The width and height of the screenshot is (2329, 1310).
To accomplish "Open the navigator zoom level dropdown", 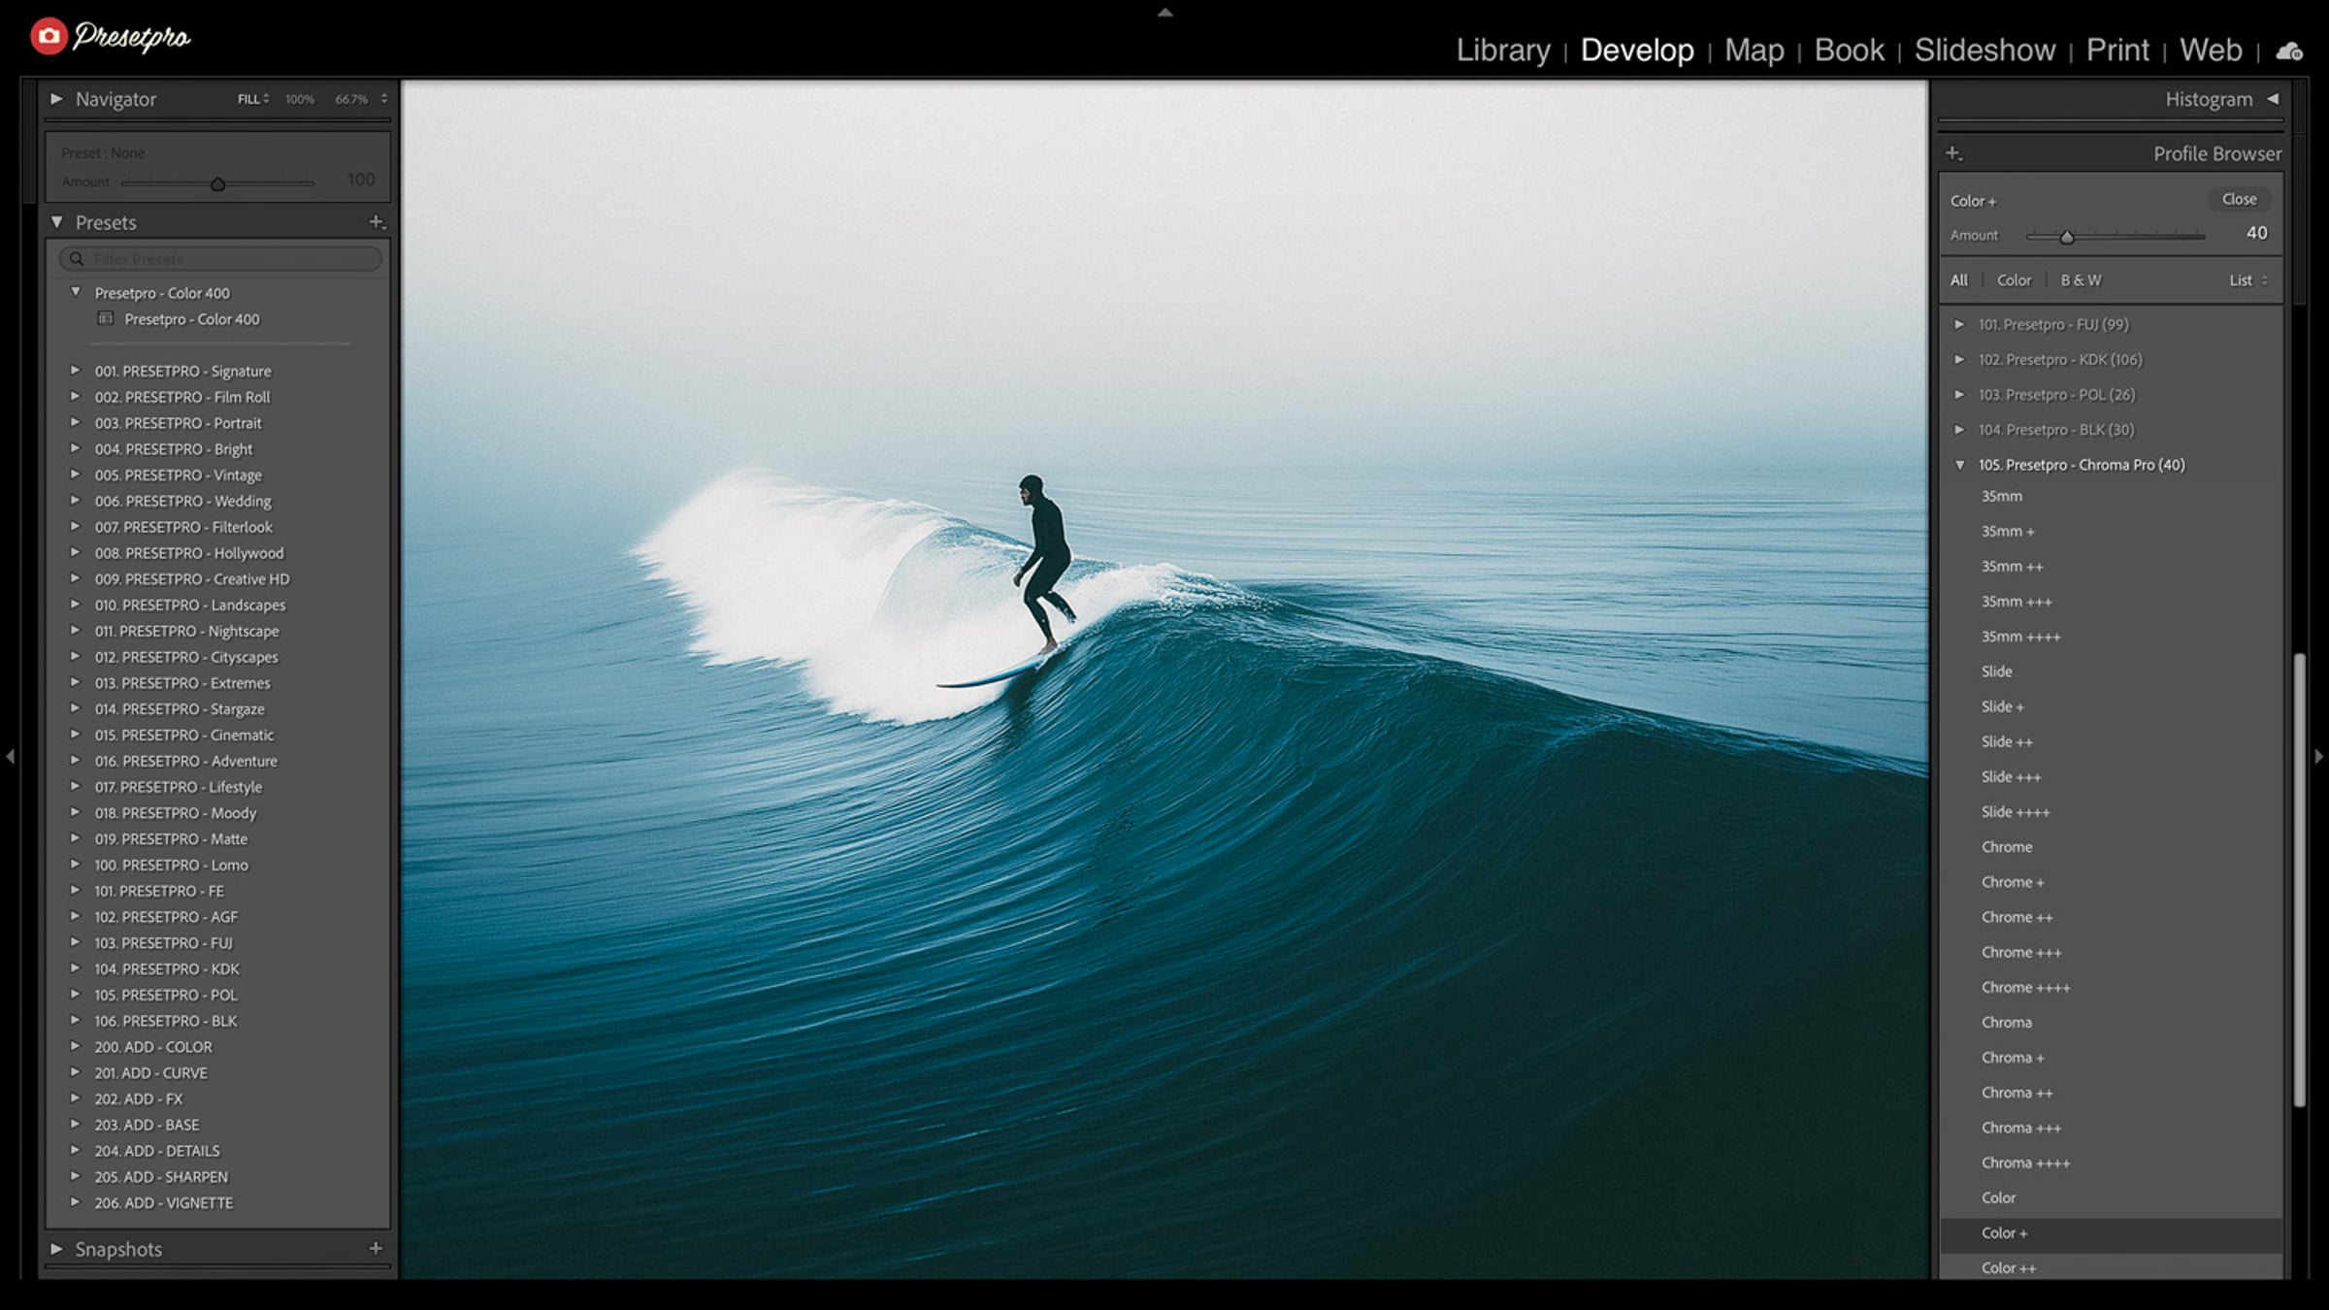I will tap(384, 99).
